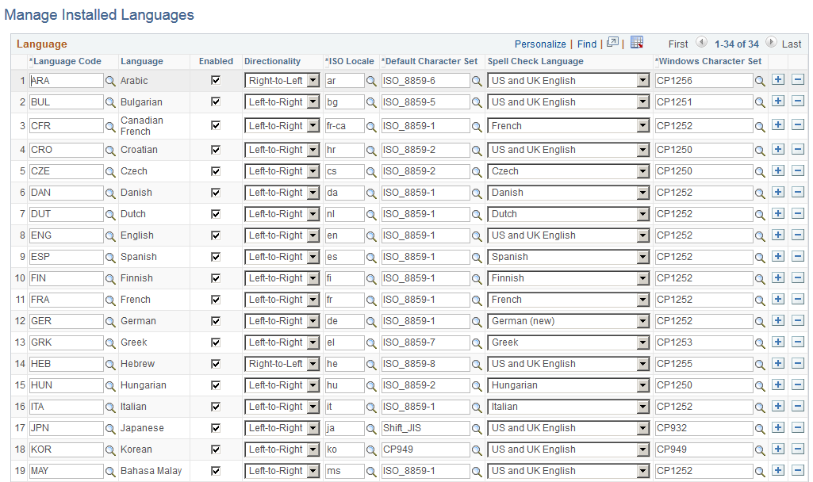
Task: Open Spell Check Language dropdown for Bulgarian
Action: [568, 102]
